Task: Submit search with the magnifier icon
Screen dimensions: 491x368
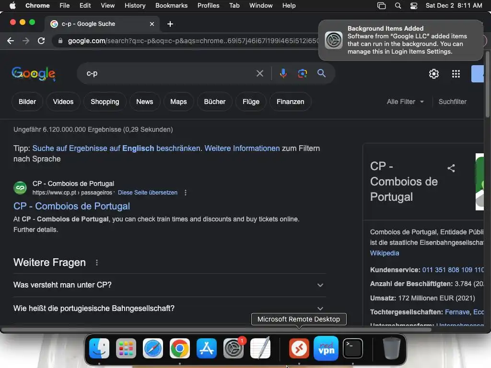Action: 321,73
